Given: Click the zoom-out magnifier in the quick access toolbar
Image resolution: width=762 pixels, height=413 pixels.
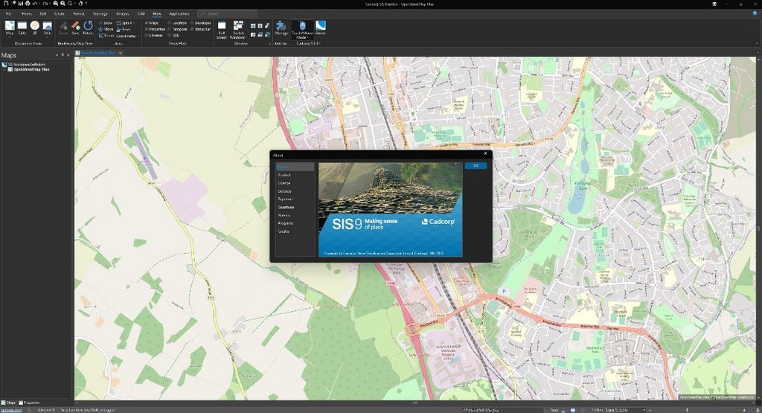Looking at the screenshot, I should point(63,4).
